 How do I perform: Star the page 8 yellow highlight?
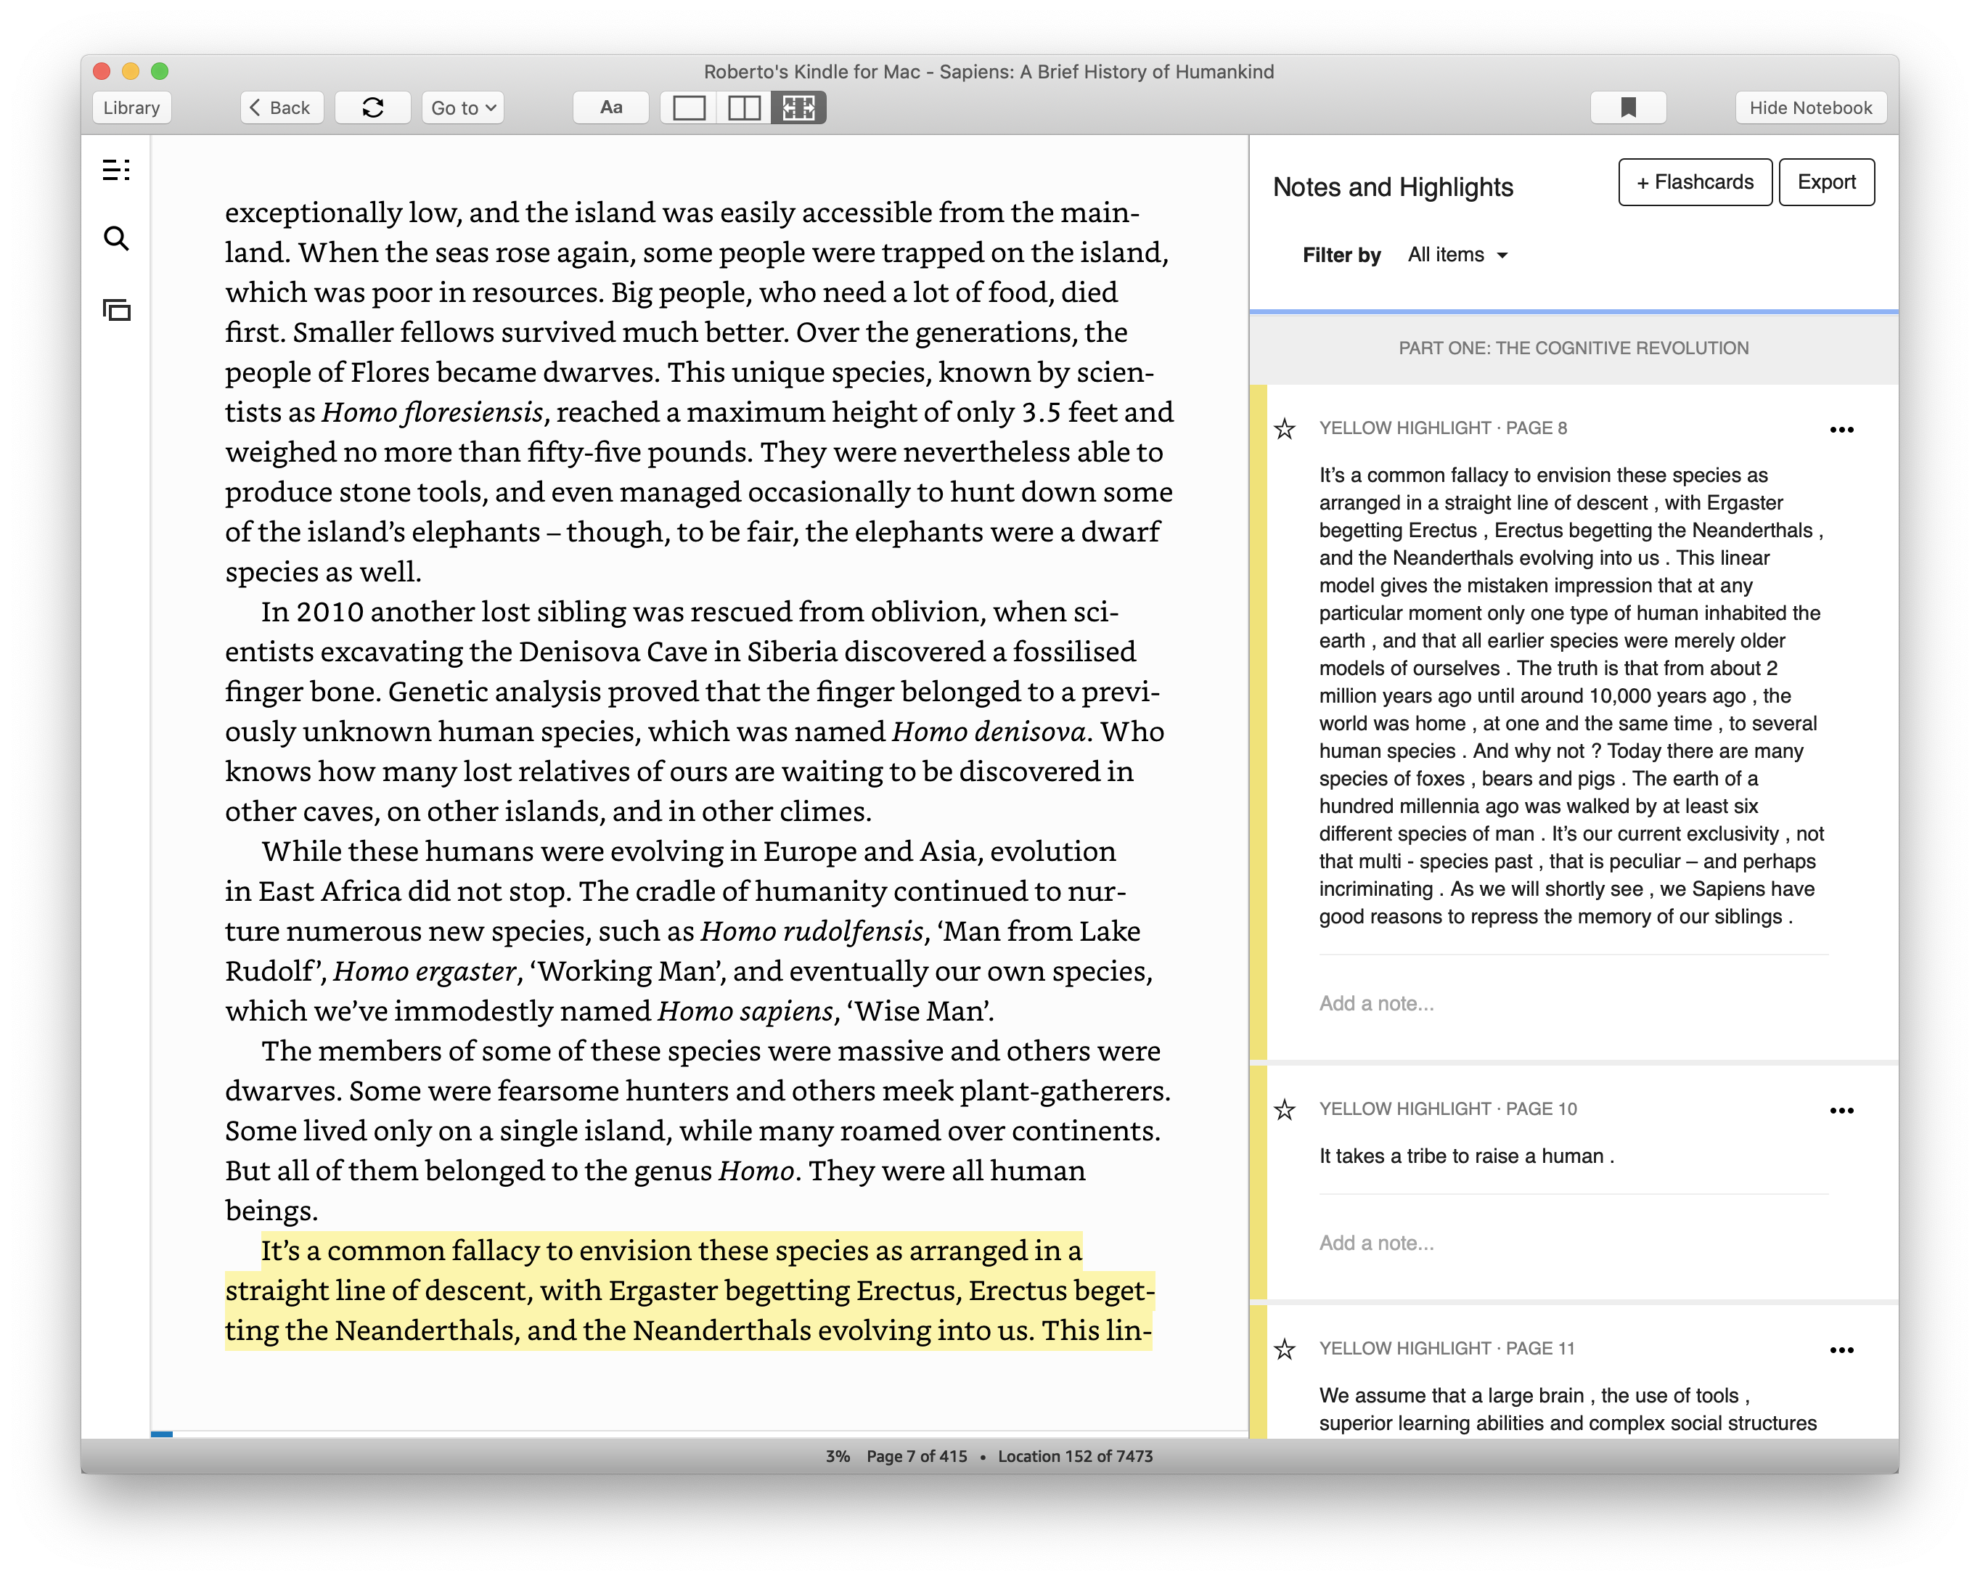1285,429
